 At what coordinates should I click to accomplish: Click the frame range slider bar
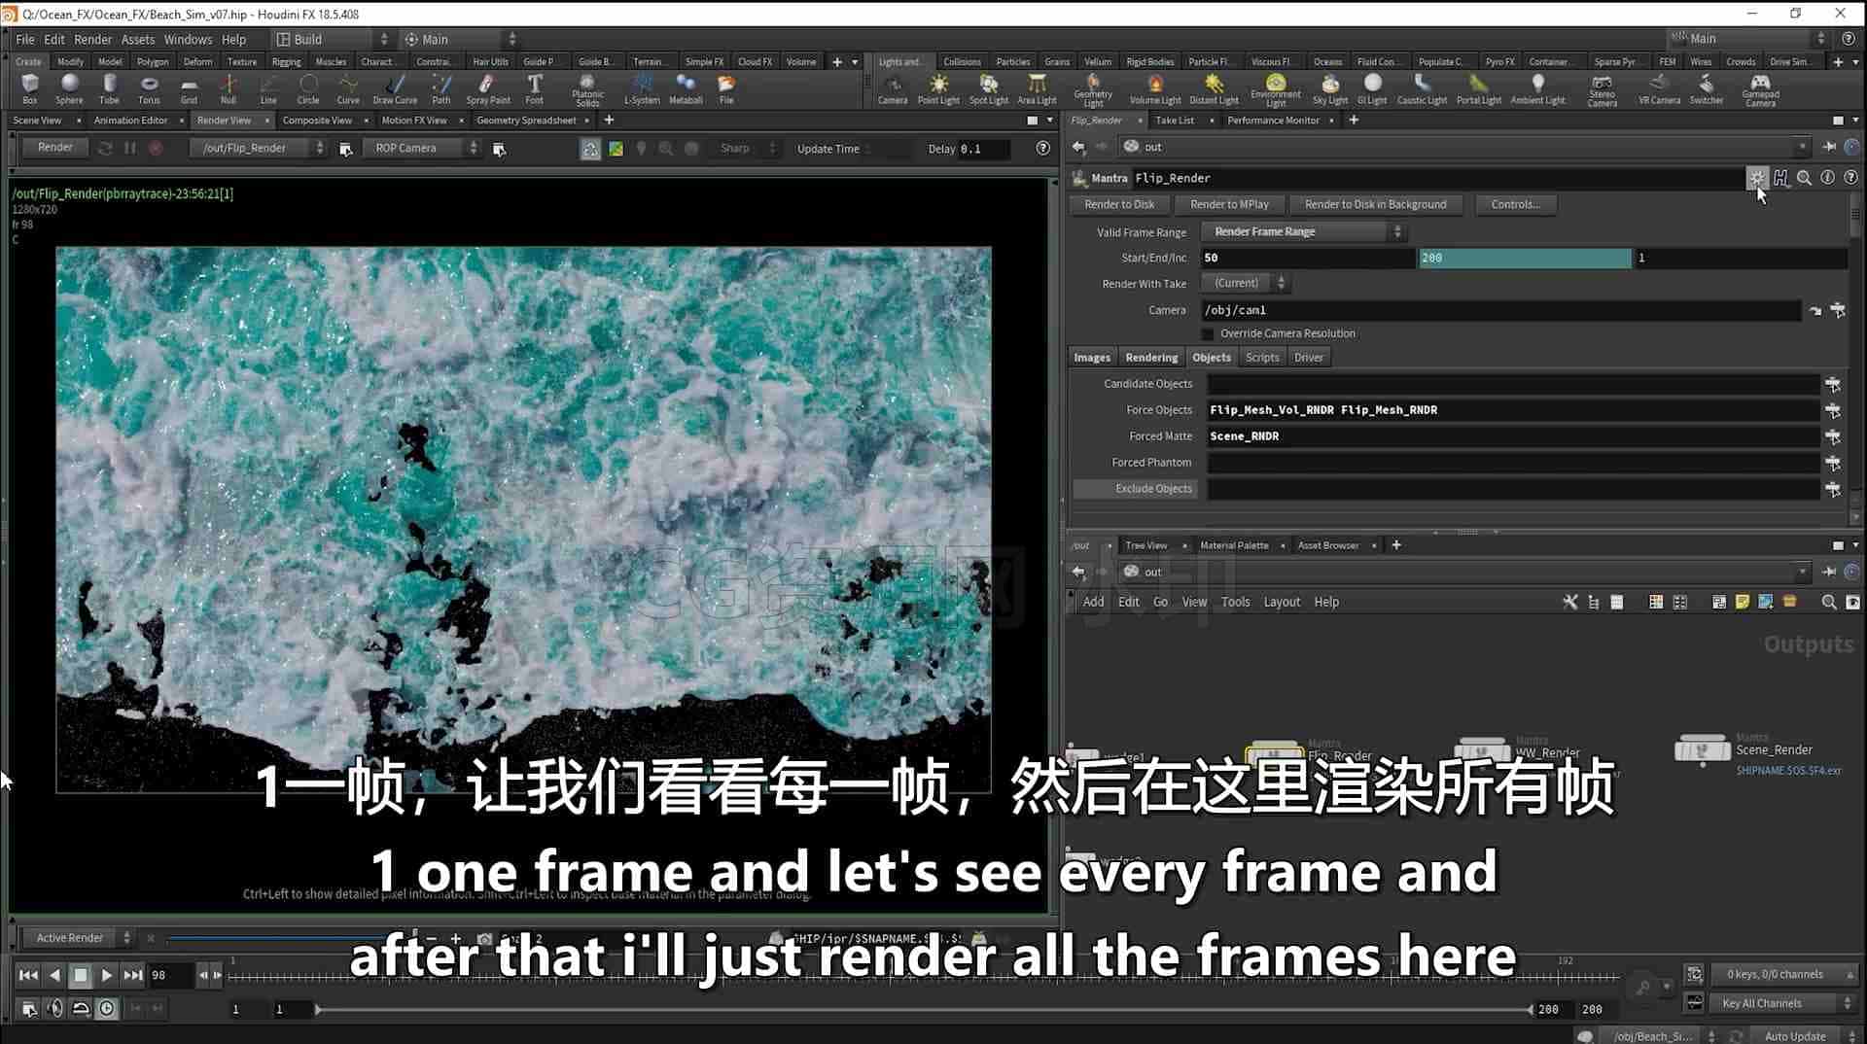924,1009
